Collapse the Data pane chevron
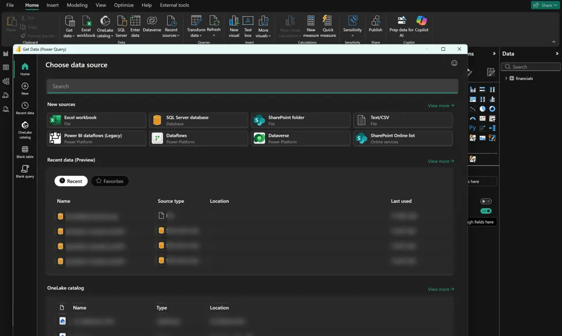The width and height of the screenshot is (562, 336). [557, 54]
